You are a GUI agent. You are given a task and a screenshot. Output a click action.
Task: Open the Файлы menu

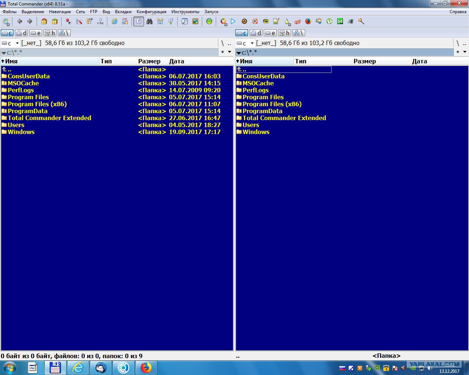[x=10, y=12]
